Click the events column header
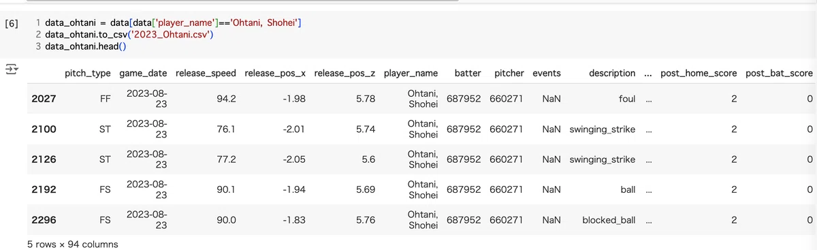Image resolution: width=817 pixels, height=250 pixels. (547, 73)
